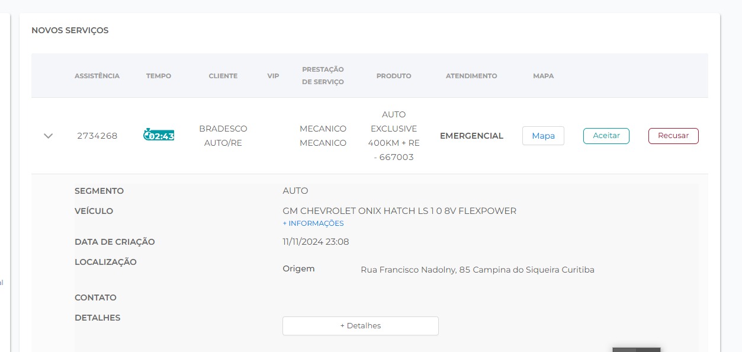Click the PRESTAÇÃO DE SERVIÇO header
Viewport: 742px width, 352px height.
coord(323,76)
